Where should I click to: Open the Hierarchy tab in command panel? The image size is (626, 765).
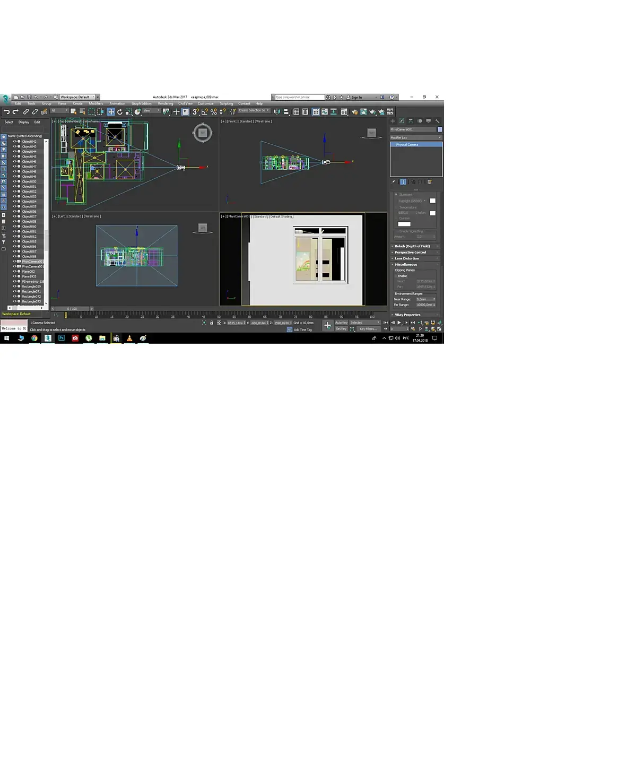tap(411, 121)
